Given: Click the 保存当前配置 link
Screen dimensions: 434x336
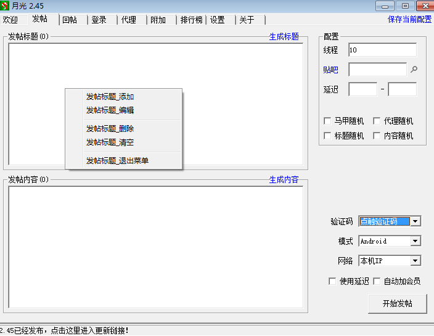Looking at the screenshot, I should coord(409,19).
